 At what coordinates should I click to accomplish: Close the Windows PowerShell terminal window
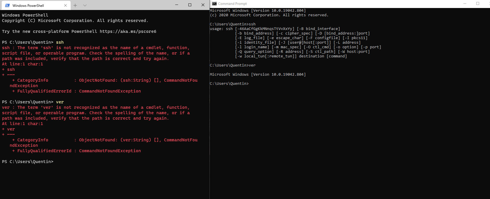203,5
